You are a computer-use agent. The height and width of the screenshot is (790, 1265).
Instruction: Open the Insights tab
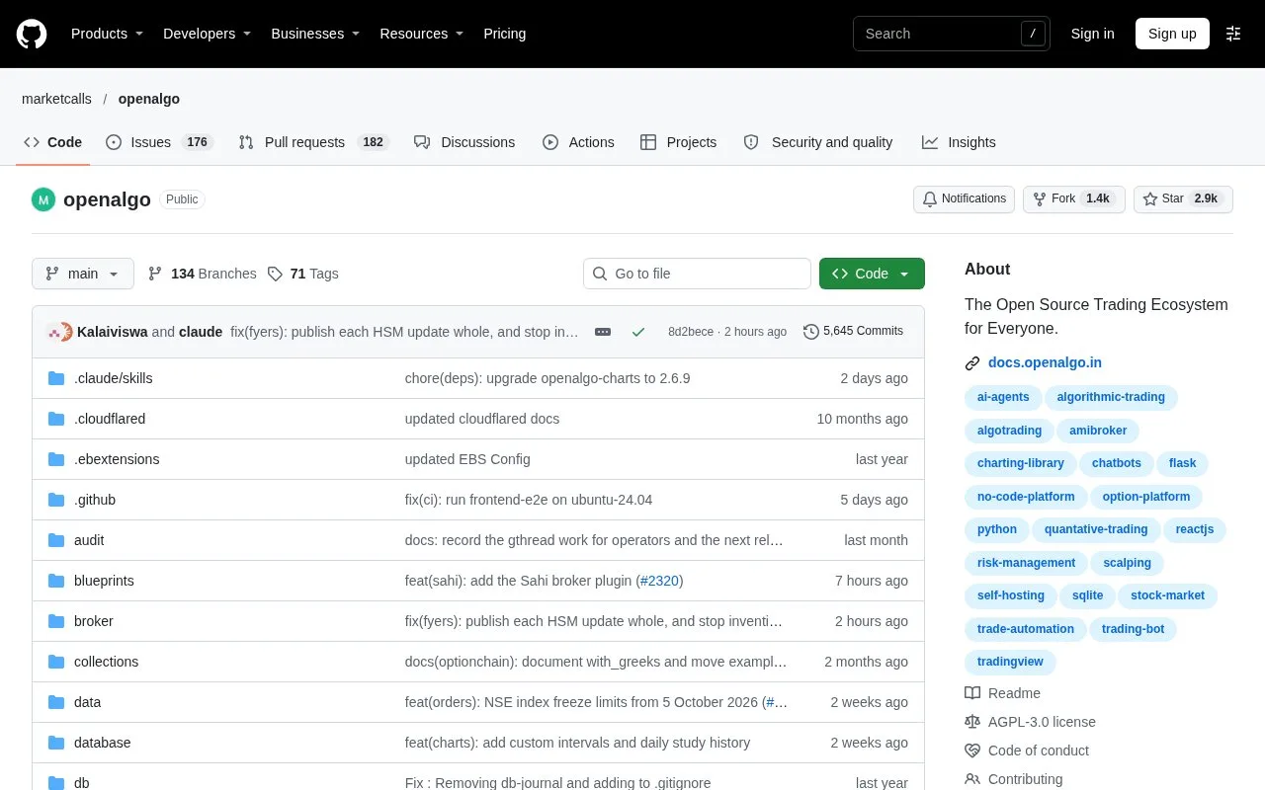point(959,142)
